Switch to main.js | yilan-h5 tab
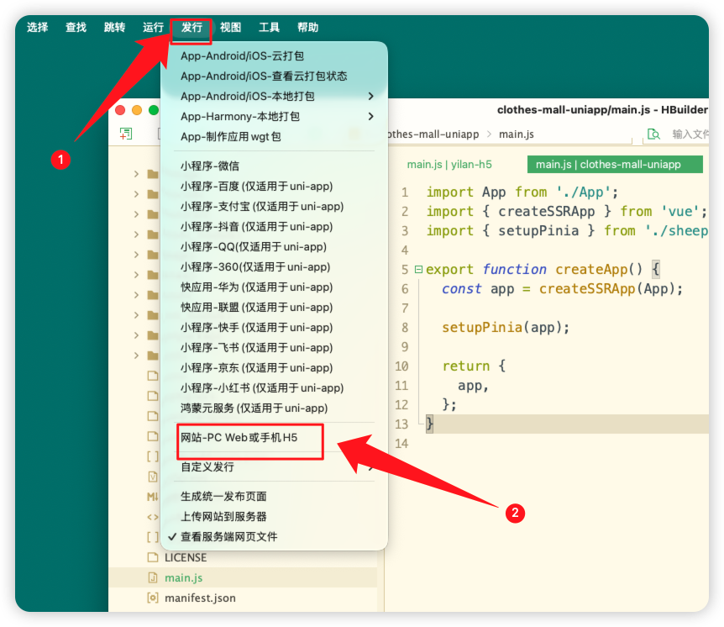The image size is (724, 627). click(x=449, y=165)
